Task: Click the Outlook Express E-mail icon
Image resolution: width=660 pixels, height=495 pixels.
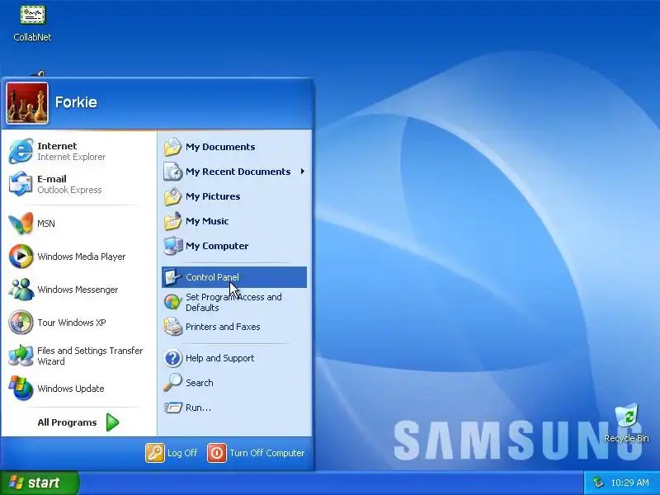Action: point(21,183)
